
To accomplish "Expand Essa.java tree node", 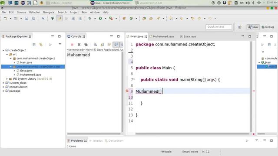I will [x=14, y=71].
